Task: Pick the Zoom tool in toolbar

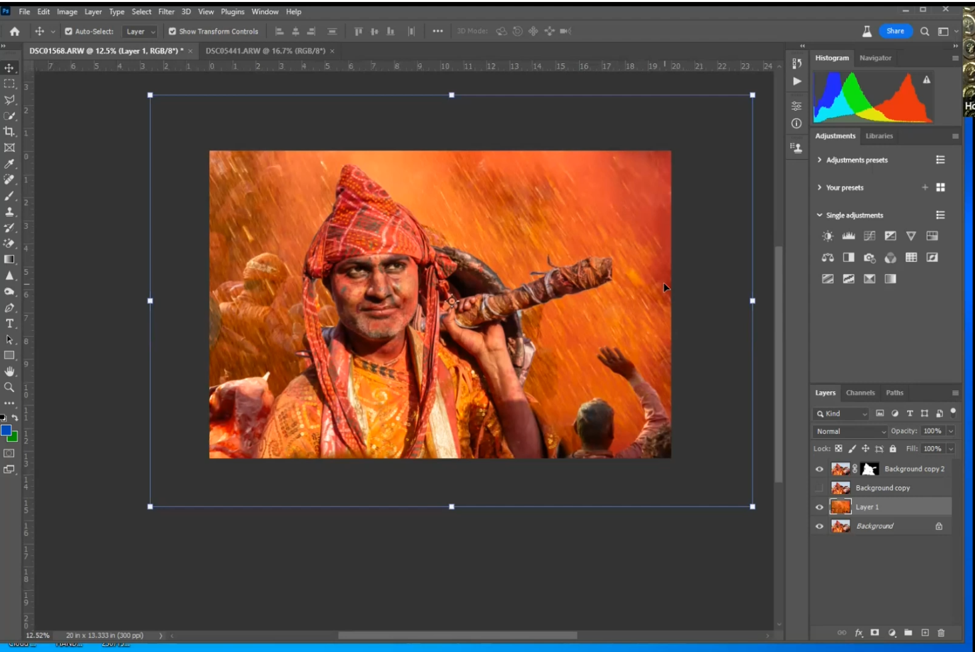Action: [9, 387]
